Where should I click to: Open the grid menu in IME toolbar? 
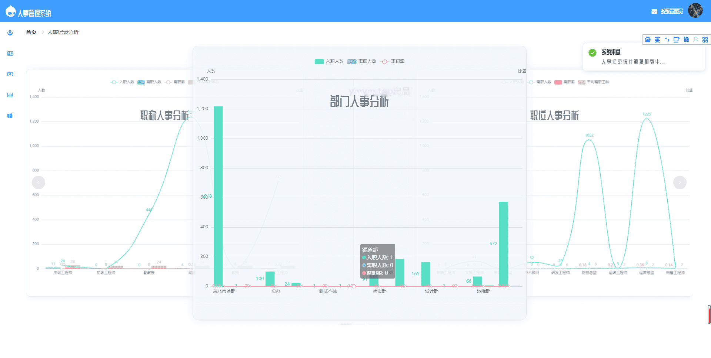coord(705,40)
